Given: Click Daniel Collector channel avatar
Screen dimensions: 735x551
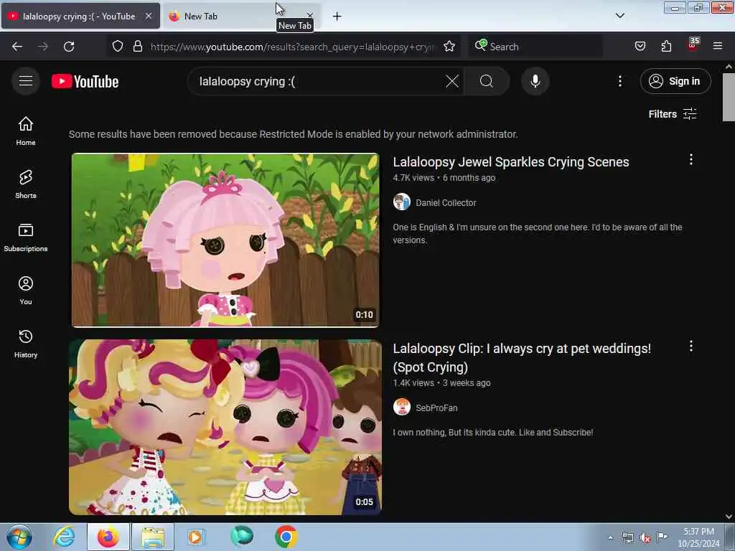Looking at the screenshot, I should pos(402,202).
